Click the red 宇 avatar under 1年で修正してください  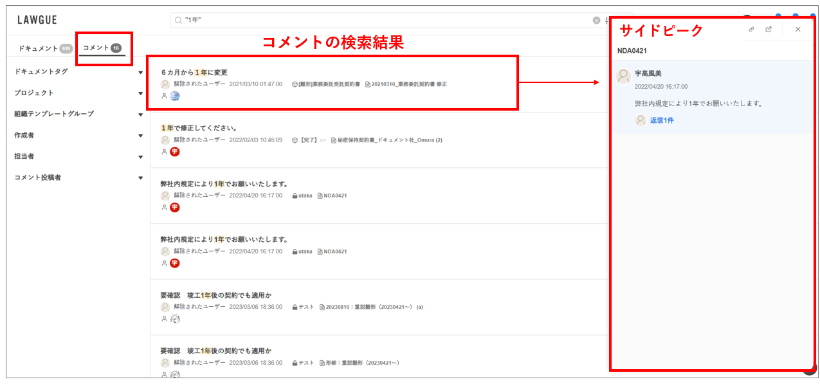pos(175,152)
